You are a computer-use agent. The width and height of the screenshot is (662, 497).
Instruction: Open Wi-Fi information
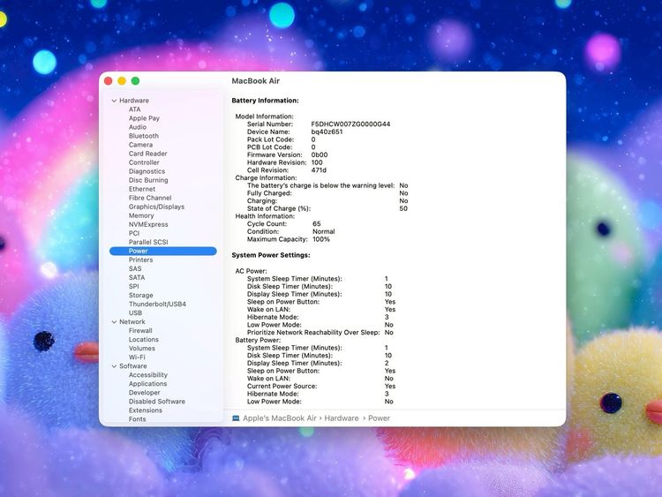pos(137,358)
